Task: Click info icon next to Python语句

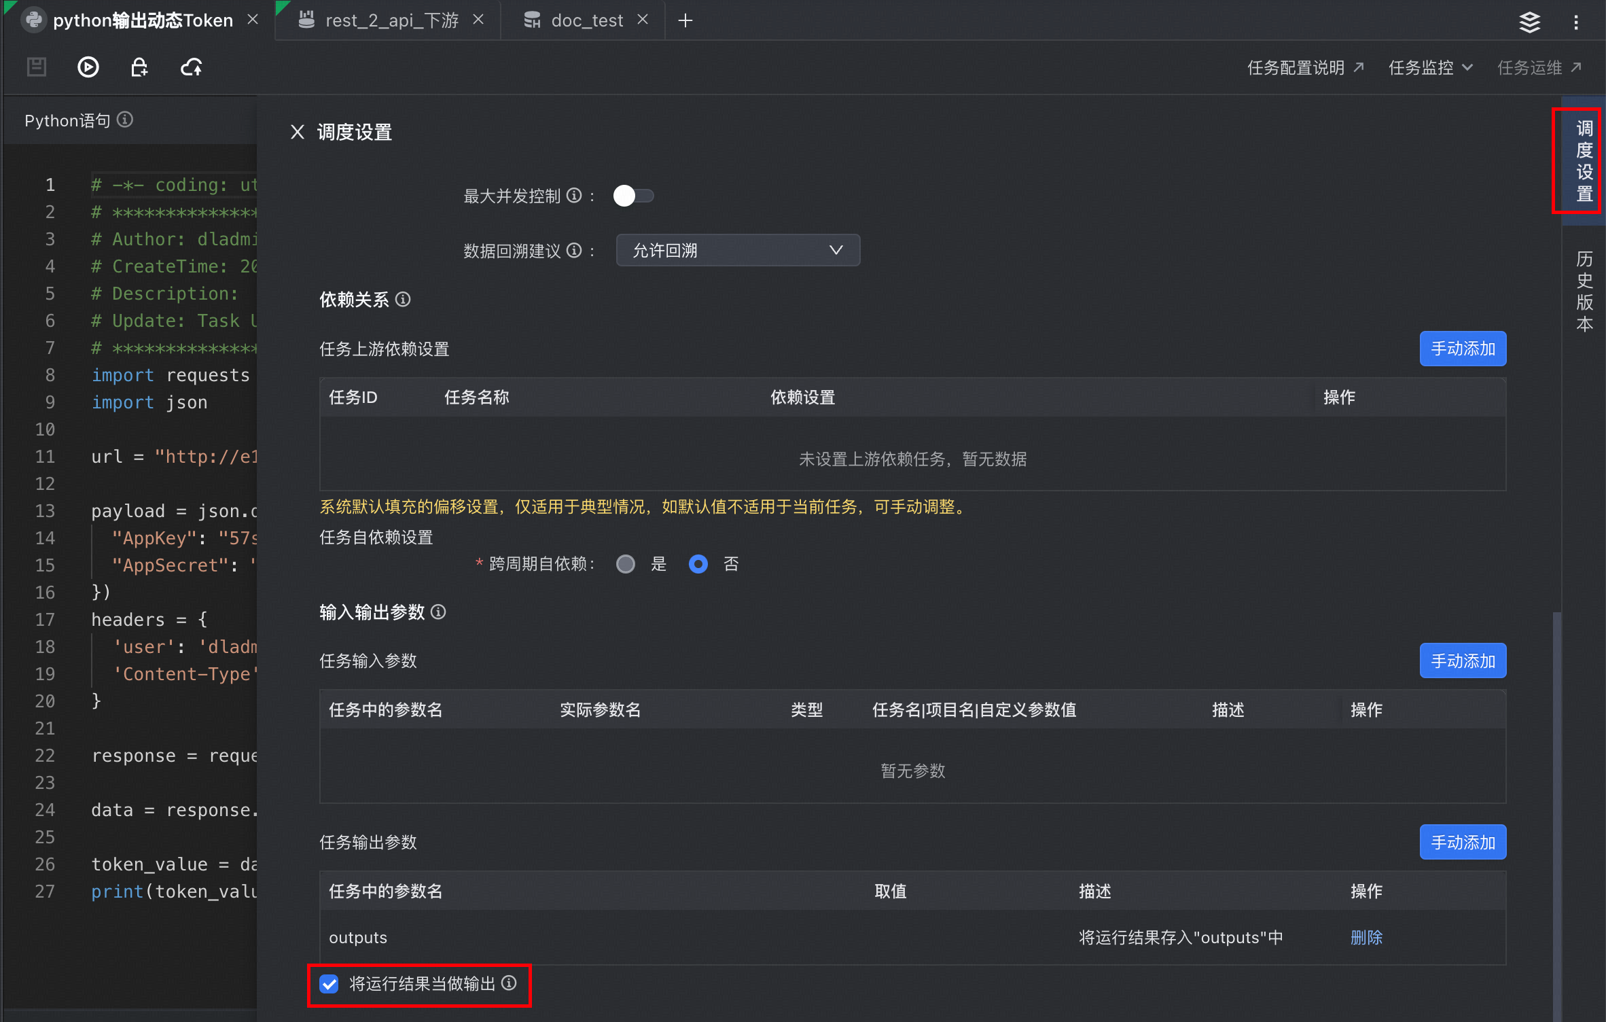Action: [125, 120]
